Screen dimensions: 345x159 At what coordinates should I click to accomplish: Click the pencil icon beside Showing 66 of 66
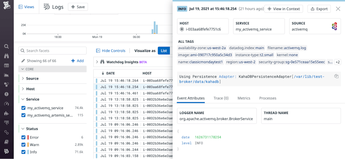(23, 61)
